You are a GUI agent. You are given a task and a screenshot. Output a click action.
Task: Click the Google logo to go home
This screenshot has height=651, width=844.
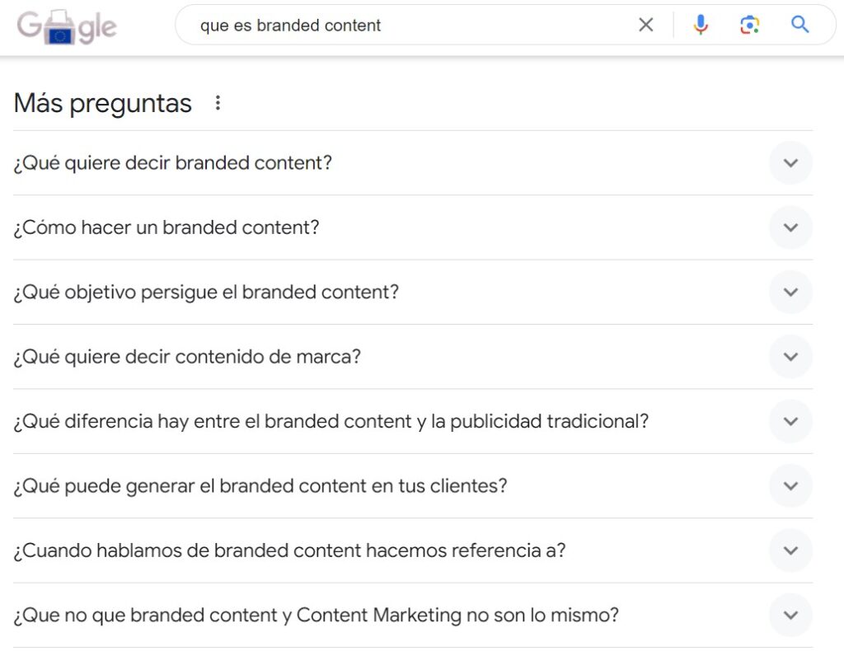click(68, 26)
